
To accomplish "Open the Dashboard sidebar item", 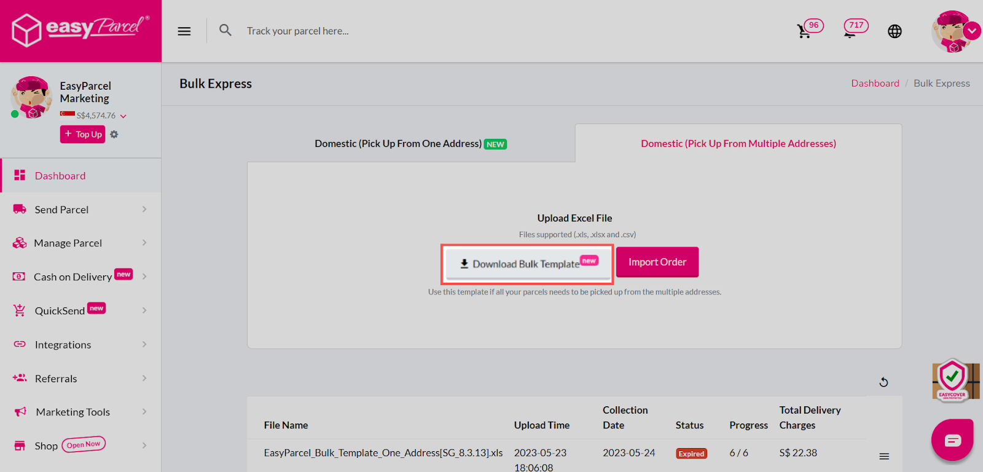I will 81,176.
